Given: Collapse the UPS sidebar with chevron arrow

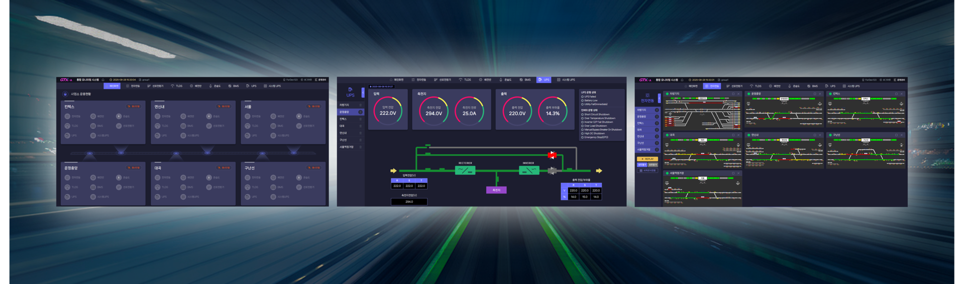Looking at the screenshot, I should click(x=363, y=93).
